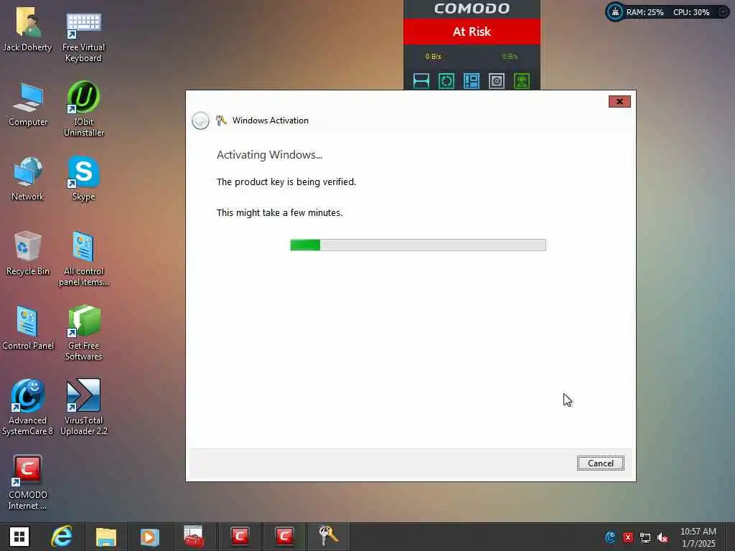Screen dimensions: 735x551
Task: Cancel the Windows activation
Action: point(600,463)
